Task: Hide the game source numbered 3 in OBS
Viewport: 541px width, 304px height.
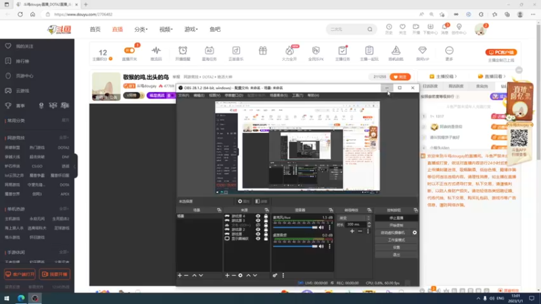Action: tap(258, 221)
